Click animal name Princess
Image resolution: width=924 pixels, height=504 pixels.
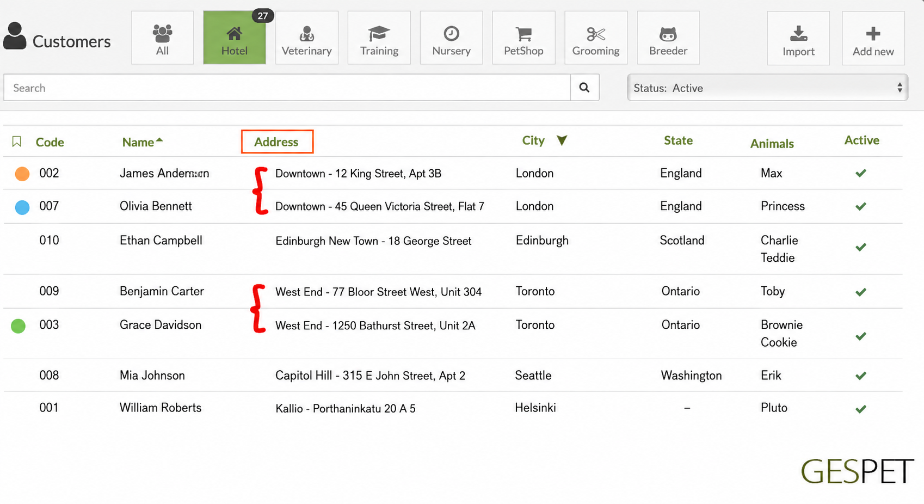pyautogui.click(x=783, y=206)
